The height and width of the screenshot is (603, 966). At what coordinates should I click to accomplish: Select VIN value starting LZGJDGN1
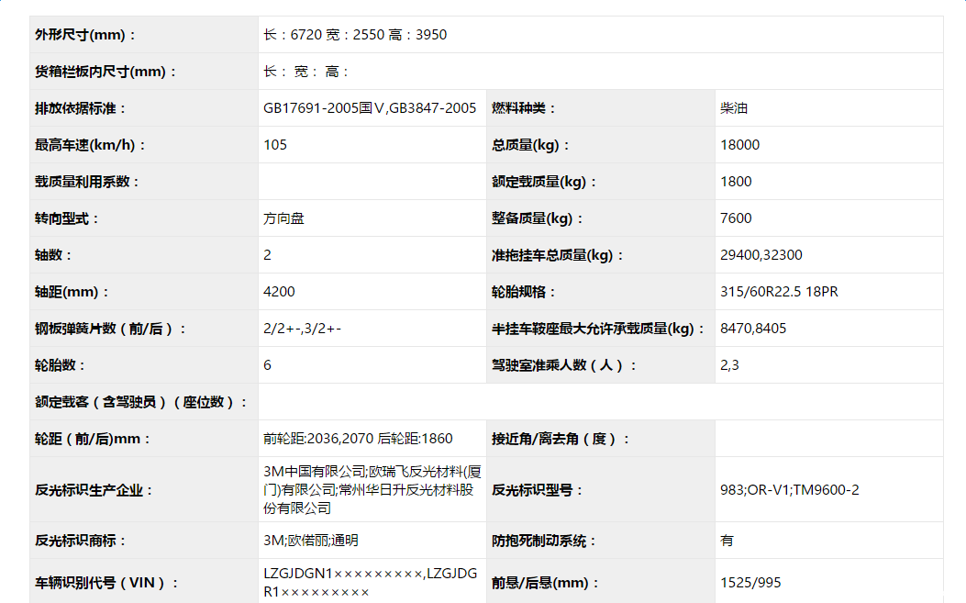point(371,583)
